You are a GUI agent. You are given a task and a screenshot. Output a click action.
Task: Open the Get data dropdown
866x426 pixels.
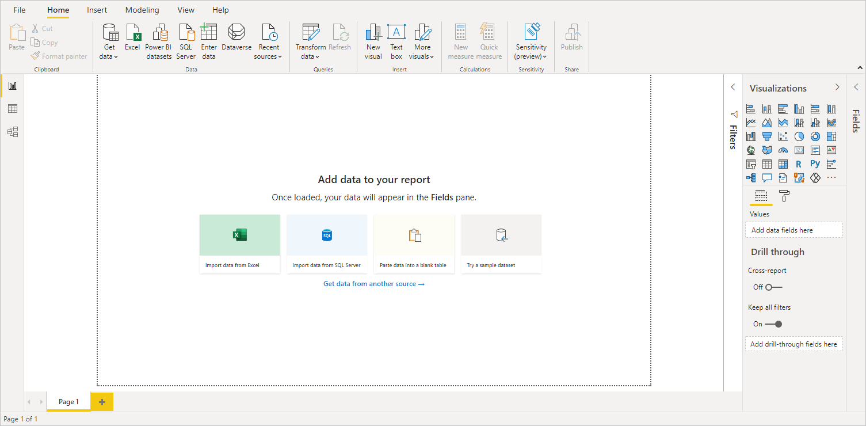(x=109, y=41)
